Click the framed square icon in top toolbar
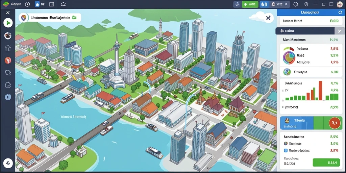This screenshot has height=173, width=346. click(x=52, y=4)
